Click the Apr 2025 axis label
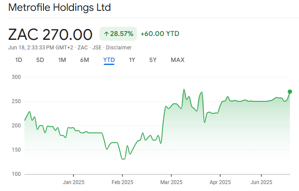This screenshot has height=191, width=299. (x=220, y=182)
